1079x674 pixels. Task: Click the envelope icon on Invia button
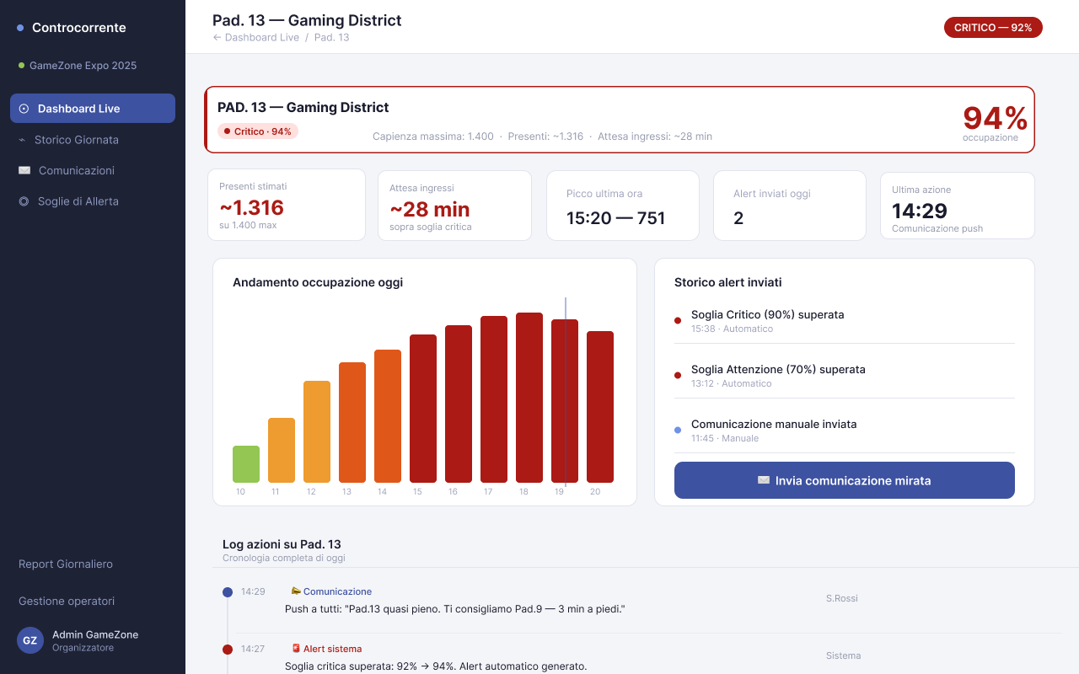click(x=764, y=480)
